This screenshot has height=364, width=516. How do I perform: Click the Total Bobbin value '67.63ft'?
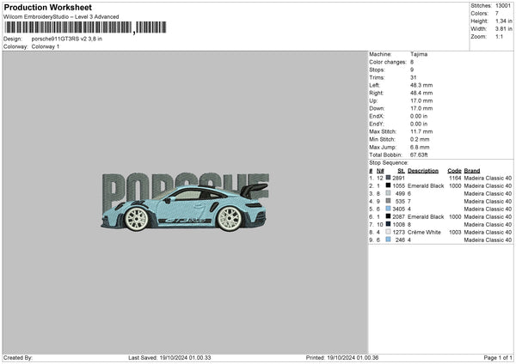419,155
